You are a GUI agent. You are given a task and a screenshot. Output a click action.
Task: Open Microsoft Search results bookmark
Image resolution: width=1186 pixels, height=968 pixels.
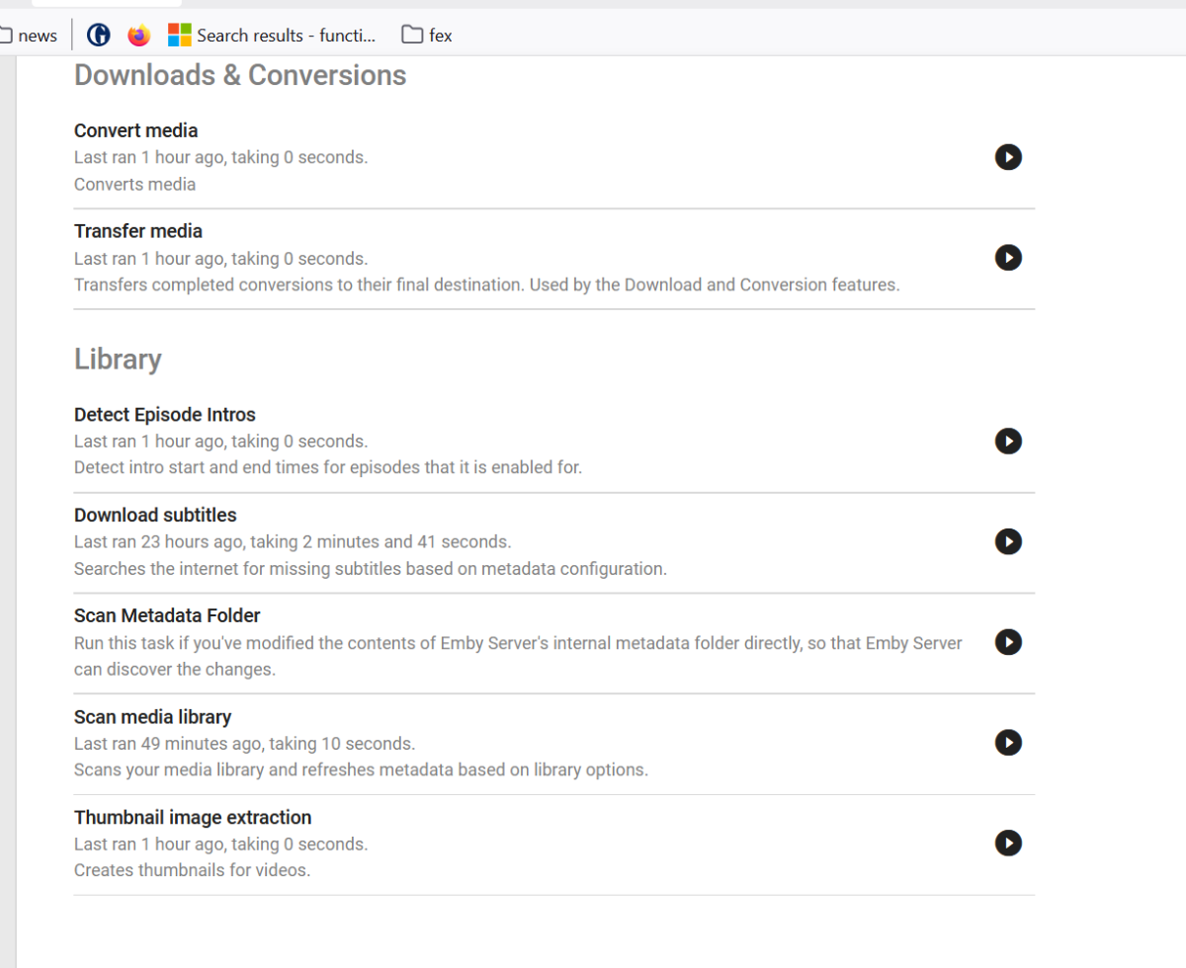click(273, 36)
